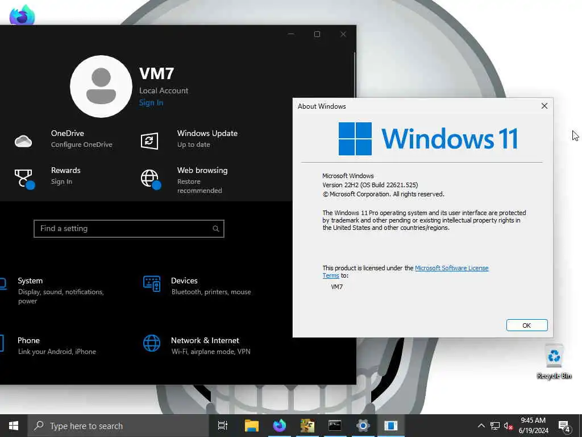Select the About Windows taskbar icon

click(x=390, y=426)
